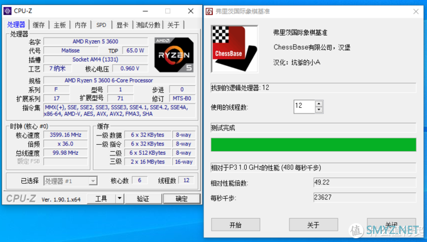Click the 测试完成 status text
427x242 pixels.
point(223,128)
